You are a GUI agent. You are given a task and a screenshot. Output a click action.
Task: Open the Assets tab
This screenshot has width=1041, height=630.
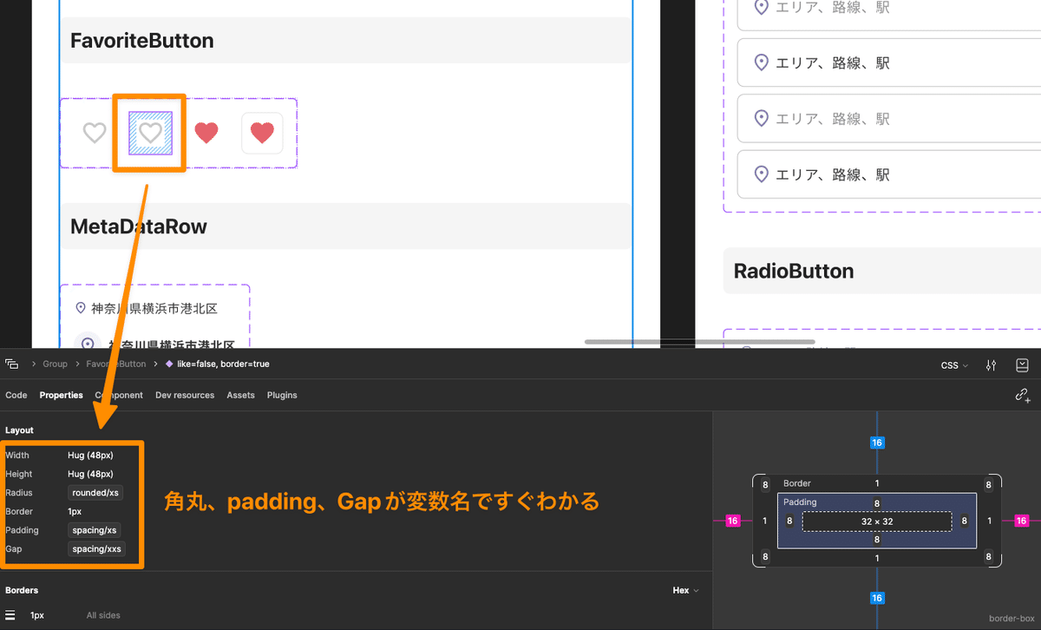click(x=241, y=395)
